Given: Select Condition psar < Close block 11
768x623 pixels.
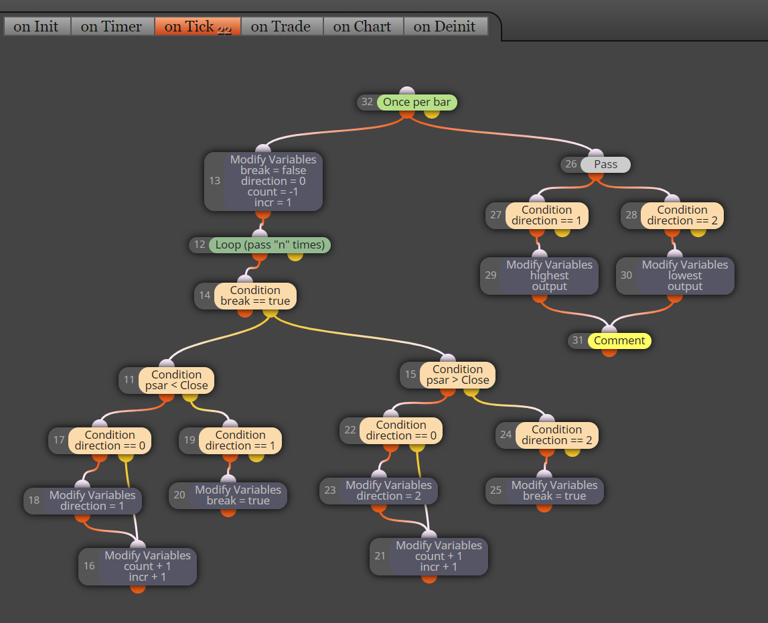Looking at the screenshot, I should click(x=167, y=380).
